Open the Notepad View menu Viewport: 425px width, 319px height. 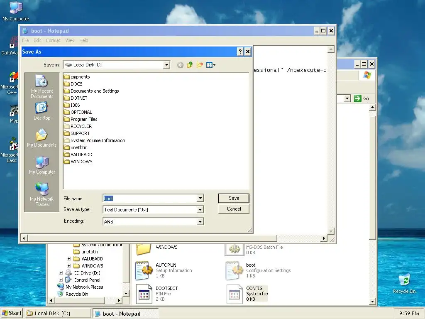[x=70, y=40]
